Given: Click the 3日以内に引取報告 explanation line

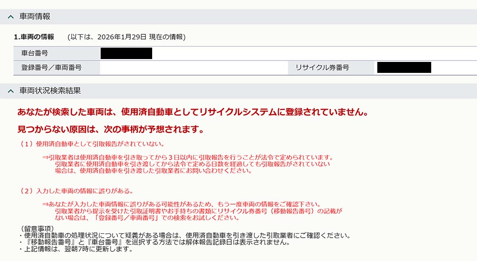Looking at the screenshot, I should coord(187,157).
